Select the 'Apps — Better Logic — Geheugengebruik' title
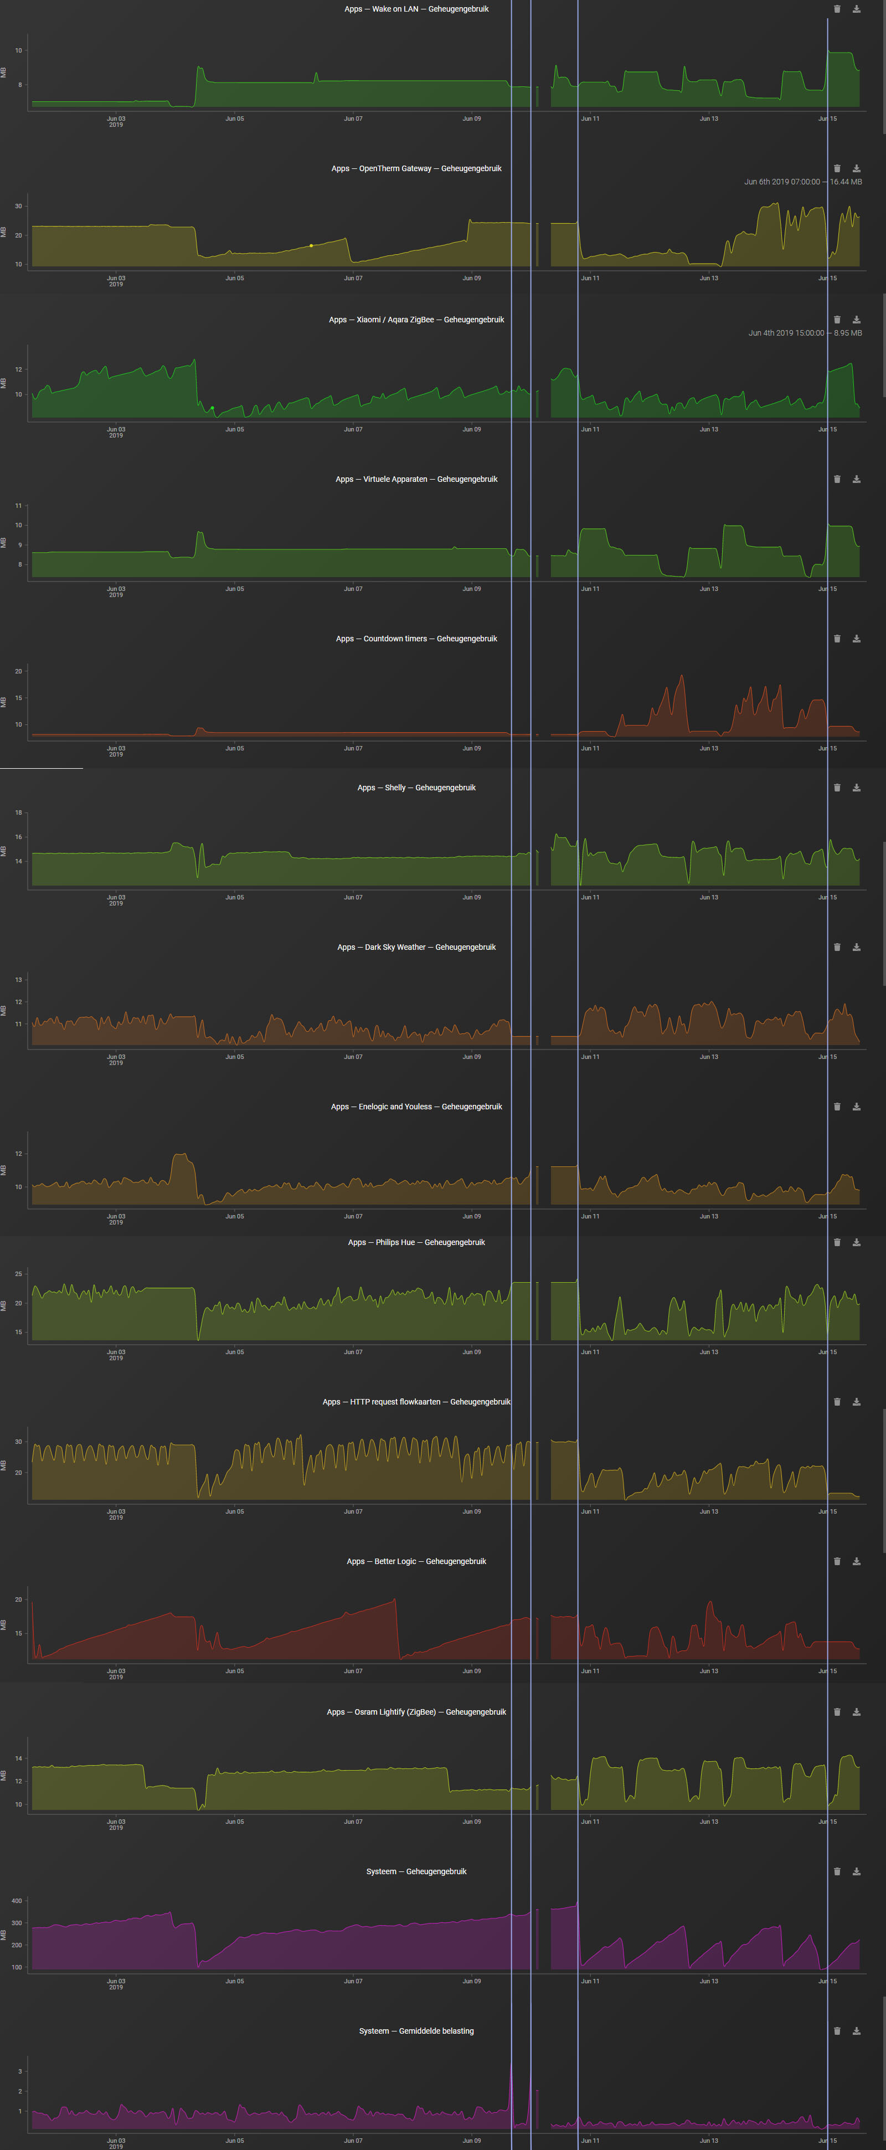The width and height of the screenshot is (886, 2150). coord(416,1561)
